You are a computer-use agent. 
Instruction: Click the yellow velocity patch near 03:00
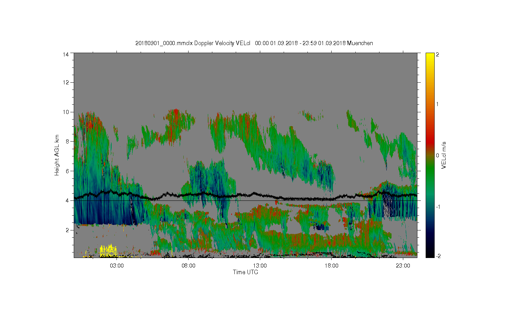pos(109,251)
